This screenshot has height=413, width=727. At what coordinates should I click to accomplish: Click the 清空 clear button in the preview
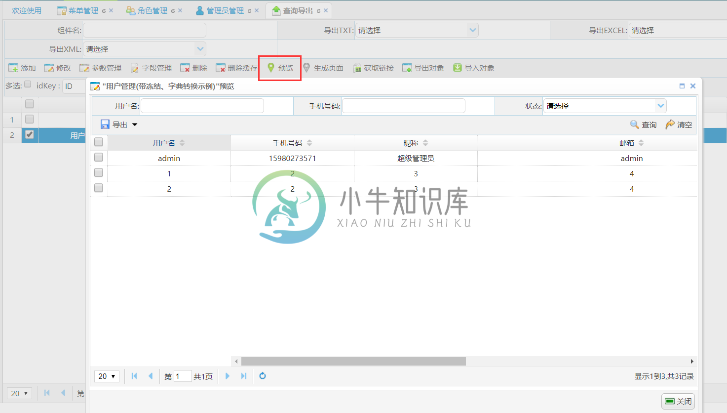tap(679, 124)
